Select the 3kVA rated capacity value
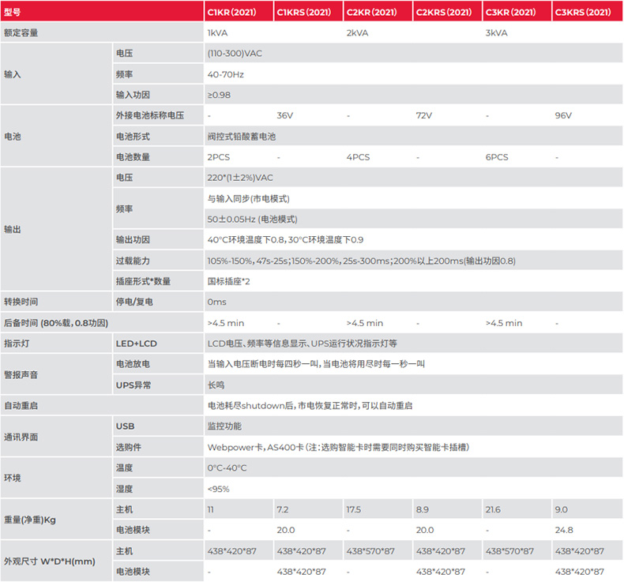The width and height of the screenshot is (624, 582). [496, 33]
